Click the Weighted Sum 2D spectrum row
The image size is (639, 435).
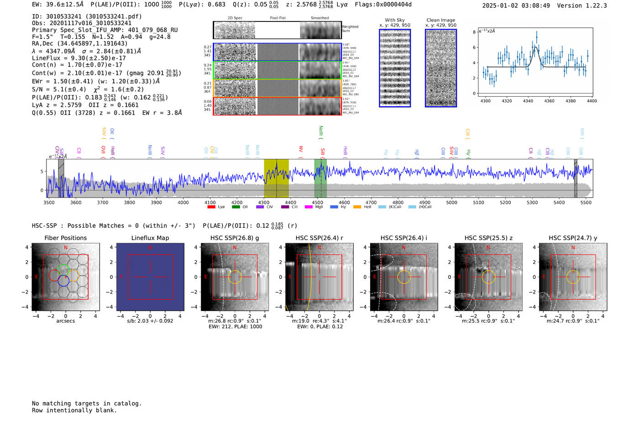click(x=277, y=30)
